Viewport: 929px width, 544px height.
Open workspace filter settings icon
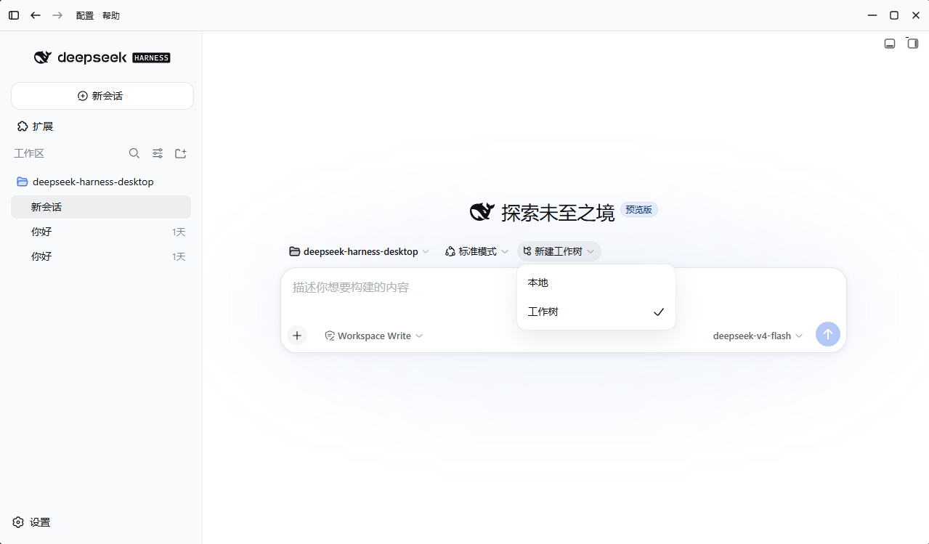pyautogui.click(x=158, y=153)
